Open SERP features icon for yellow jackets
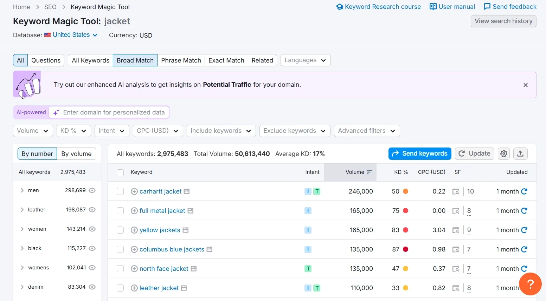546x301 pixels. coord(456,230)
